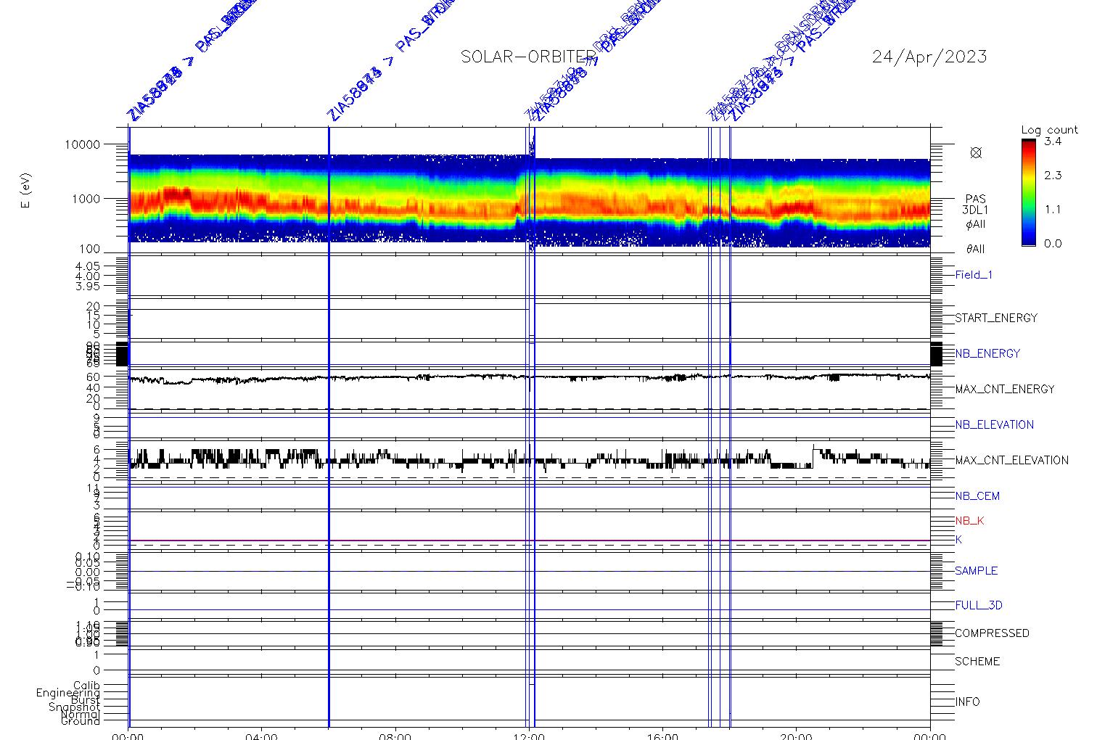1097x740 pixels.
Task: Click the SCHEME panel label
Action: coord(977,662)
